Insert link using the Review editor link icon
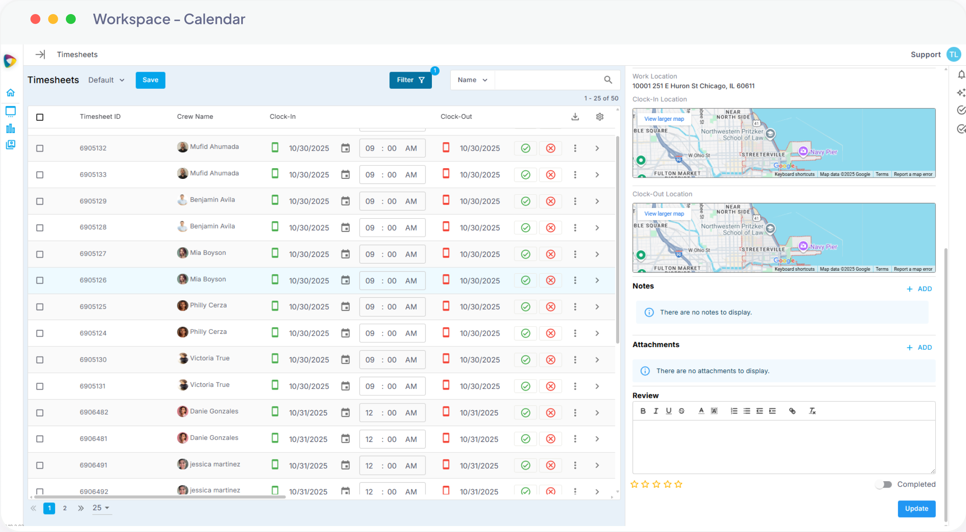The image size is (966, 532). click(792, 411)
